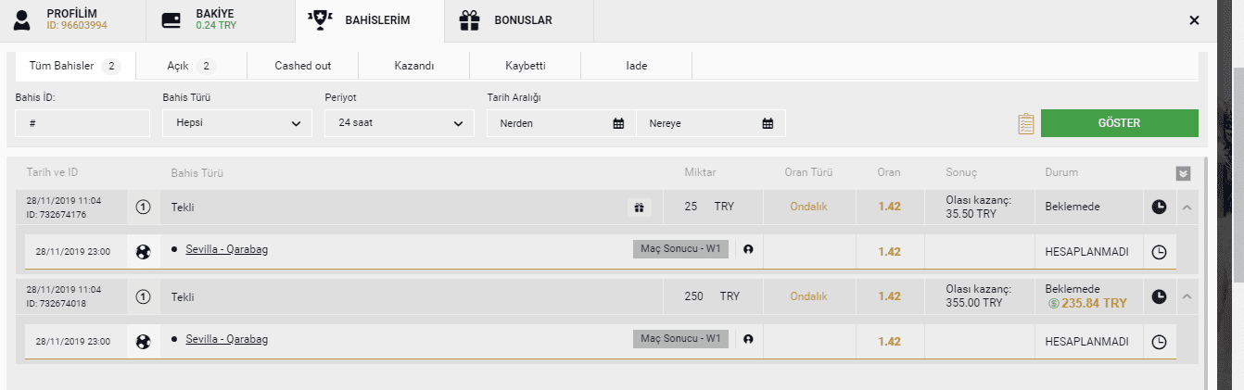Switch to the Kazandı tab
This screenshot has height=390, width=1244.
point(413,66)
